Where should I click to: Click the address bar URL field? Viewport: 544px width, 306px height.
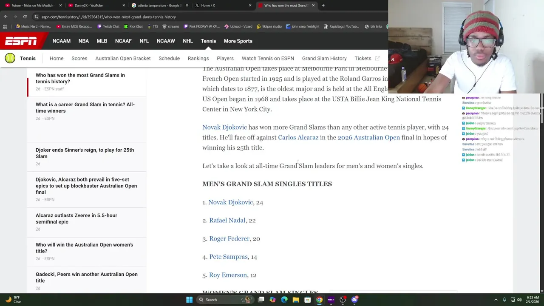208,17
